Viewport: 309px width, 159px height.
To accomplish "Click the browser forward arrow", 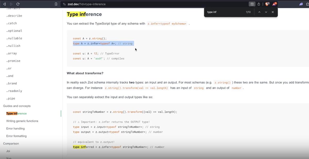I will point(11,4).
